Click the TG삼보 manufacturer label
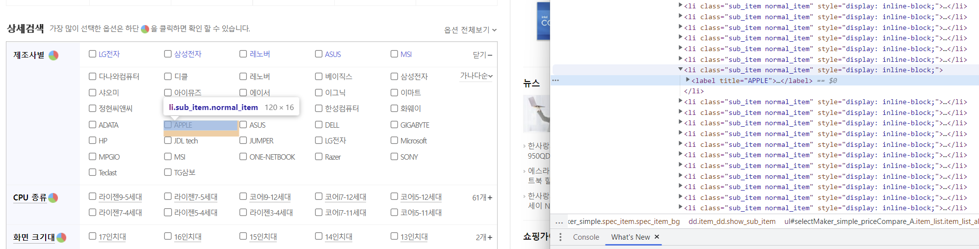This screenshot has height=249, width=979. 185,173
